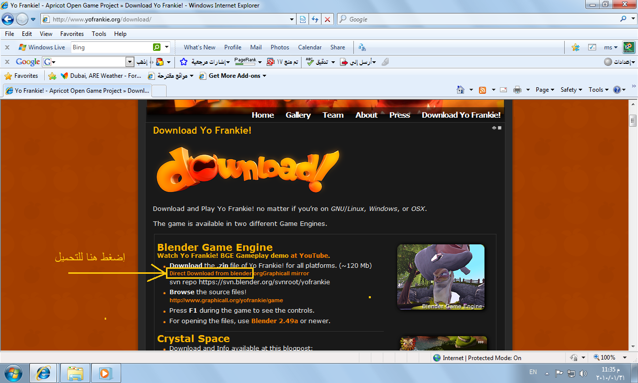The width and height of the screenshot is (638, 383).
Task: Select the Yo Frankie! browser tab
Action: pos(77,91)
